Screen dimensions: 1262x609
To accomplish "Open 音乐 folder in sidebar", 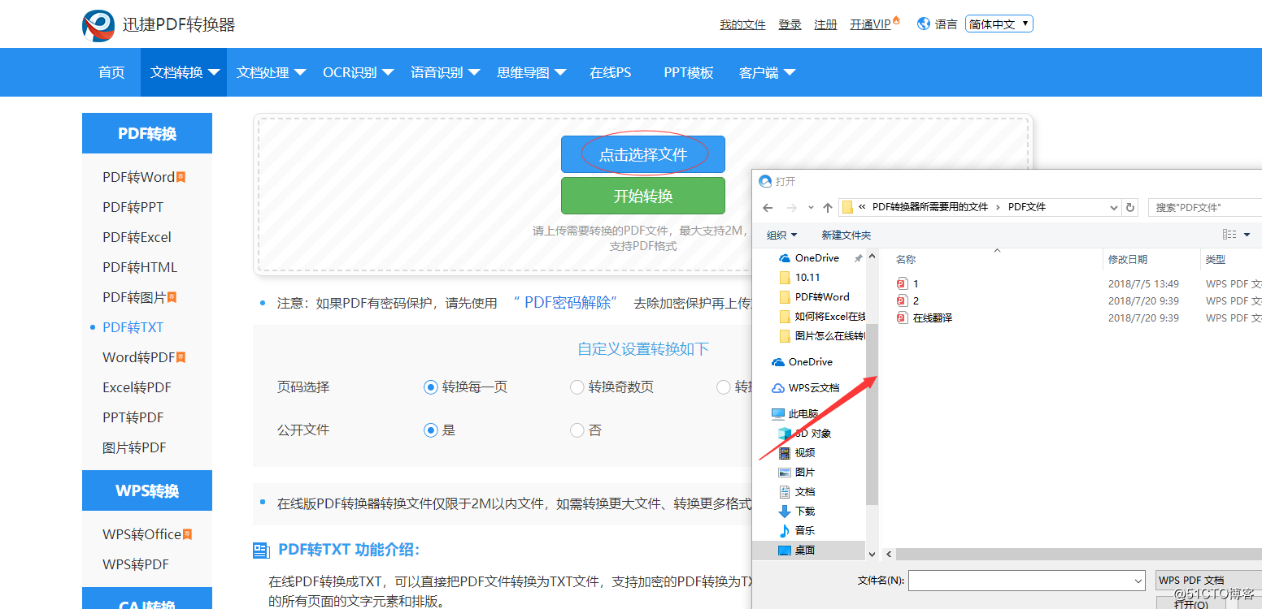I will pyautogui.click(x=797, y=531).
